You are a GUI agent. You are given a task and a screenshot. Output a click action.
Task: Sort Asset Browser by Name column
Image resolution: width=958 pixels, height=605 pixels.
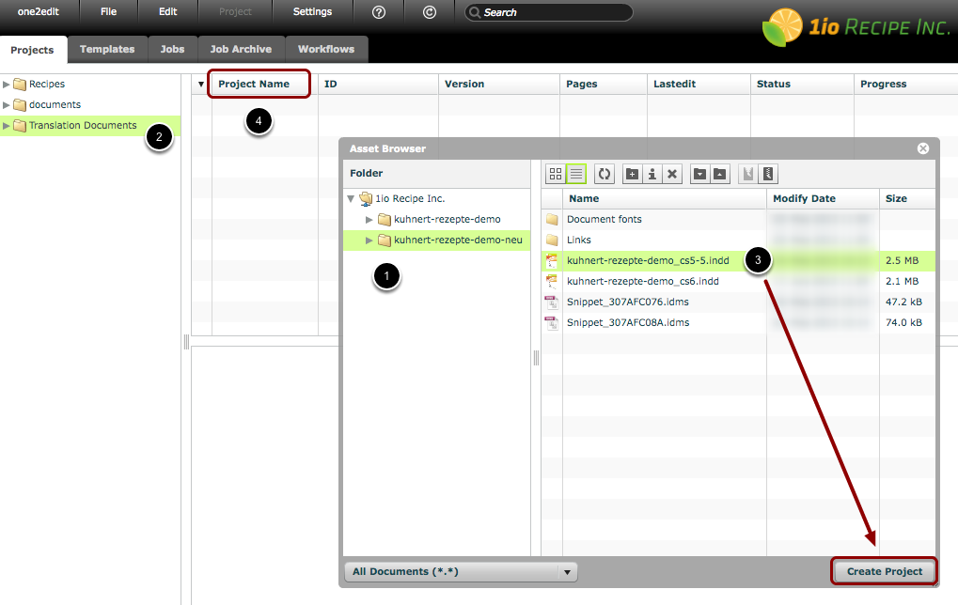click(x=664, y=198)
